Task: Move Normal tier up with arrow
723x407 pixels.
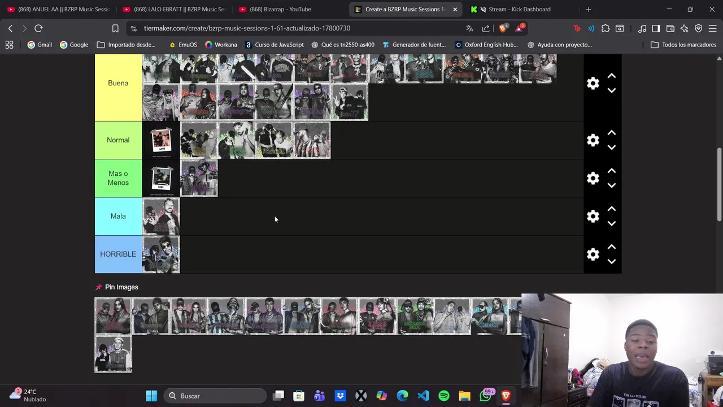Action: [x=611, y=133]
